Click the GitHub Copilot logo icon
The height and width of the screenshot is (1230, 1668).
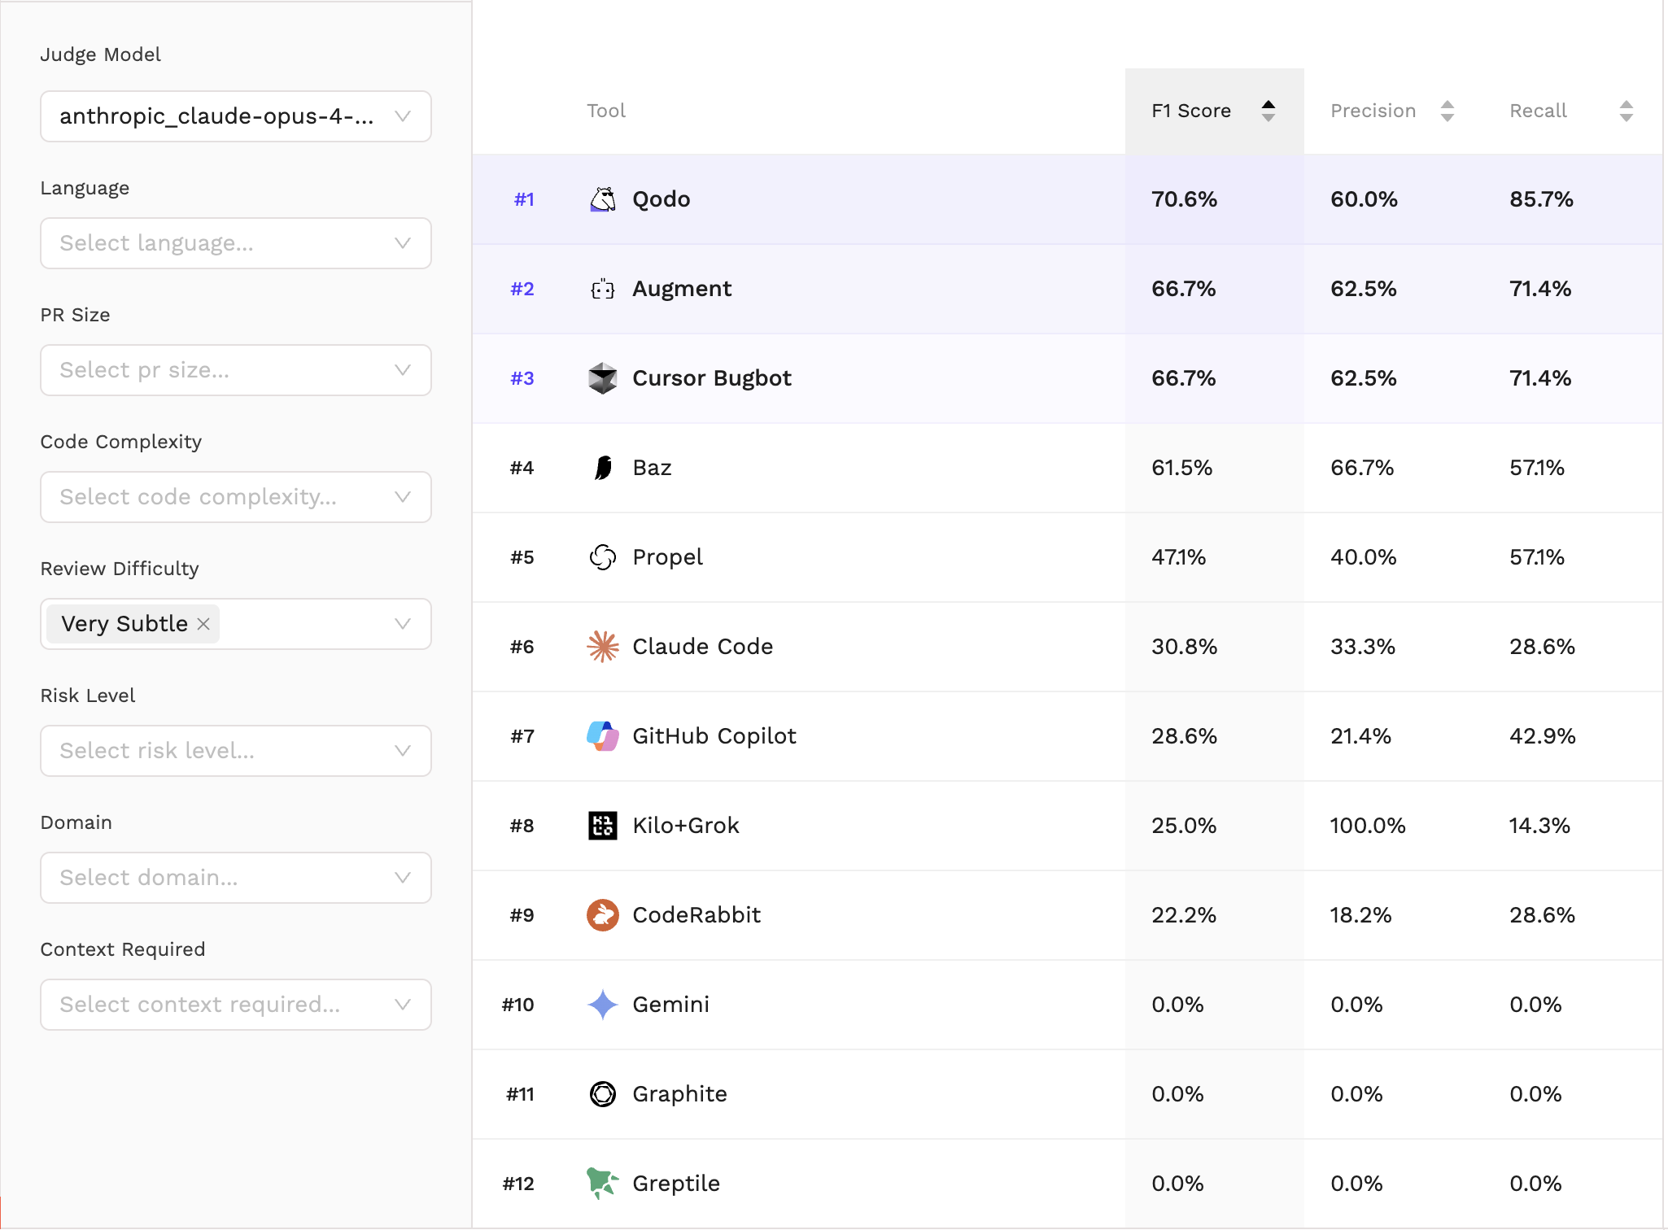[602, 736]
